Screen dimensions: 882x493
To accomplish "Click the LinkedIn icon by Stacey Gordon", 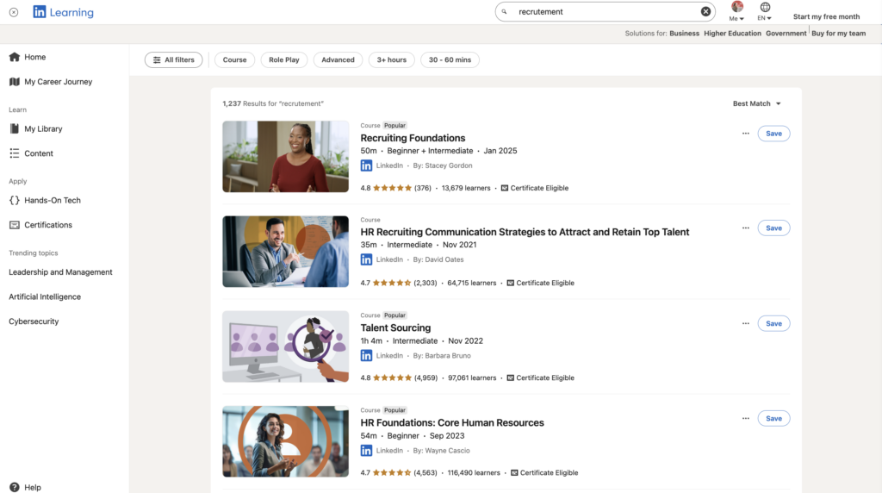I will pyautogui.click(x=366, y=165).
